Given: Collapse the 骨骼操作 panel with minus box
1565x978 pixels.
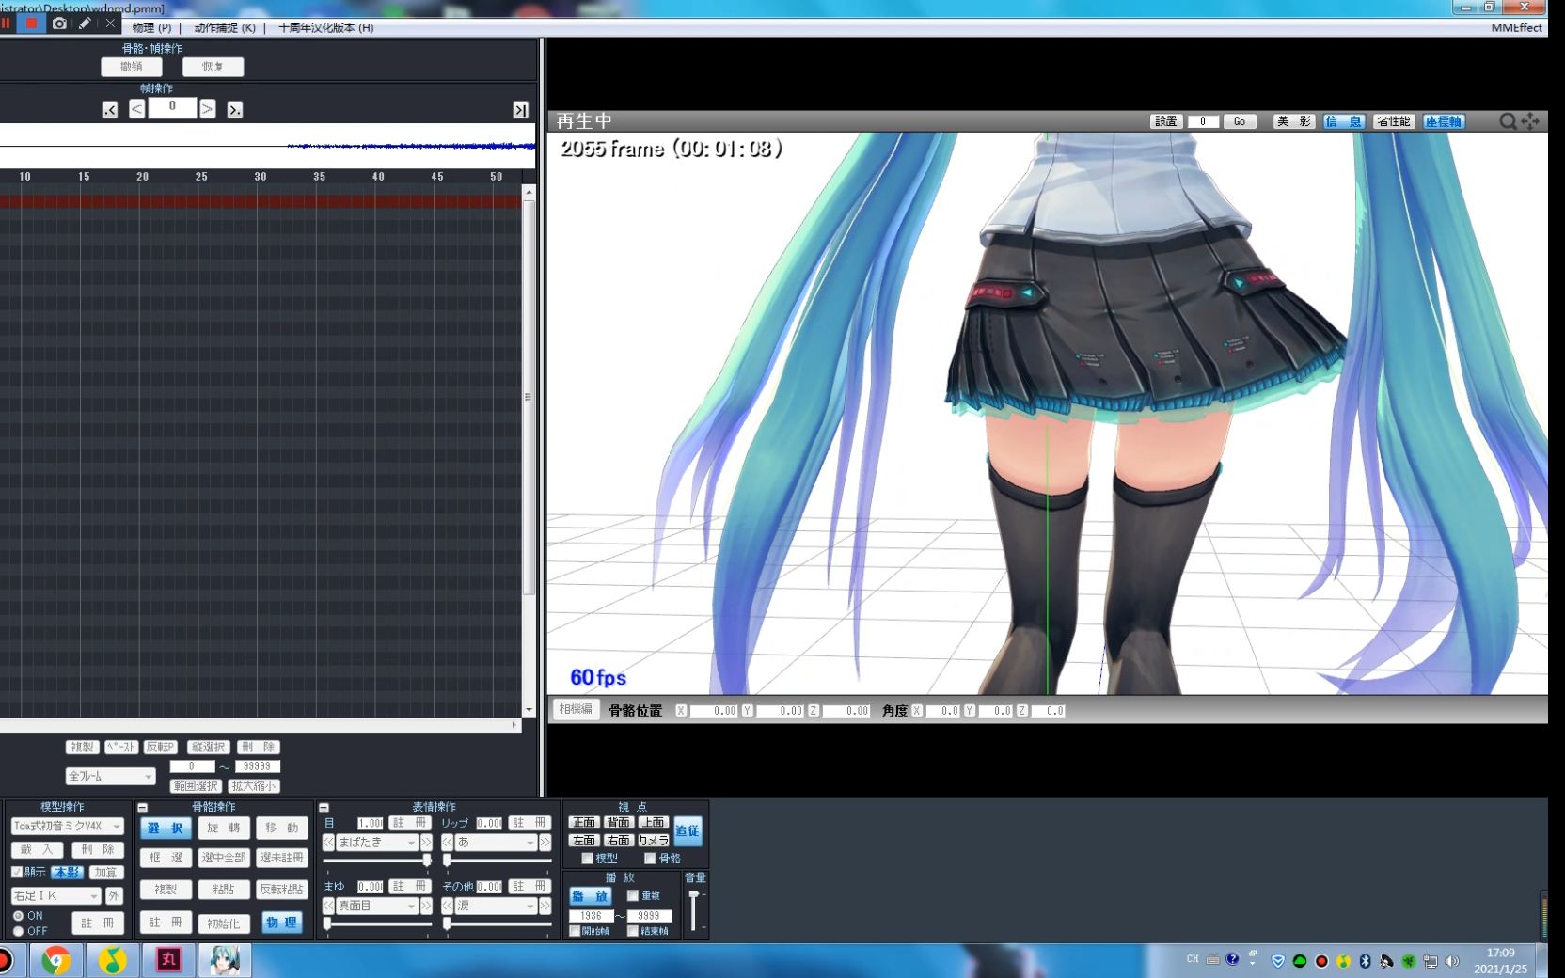Looking at the screenshot, I should 143,808.
